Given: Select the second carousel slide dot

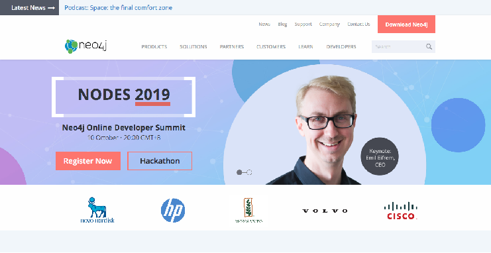Looking at the screenshot, I should pyautogui.click(x=249, y=172).
